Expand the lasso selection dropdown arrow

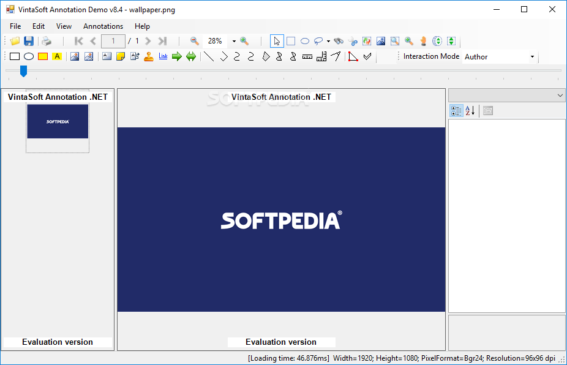pos(328,41)
